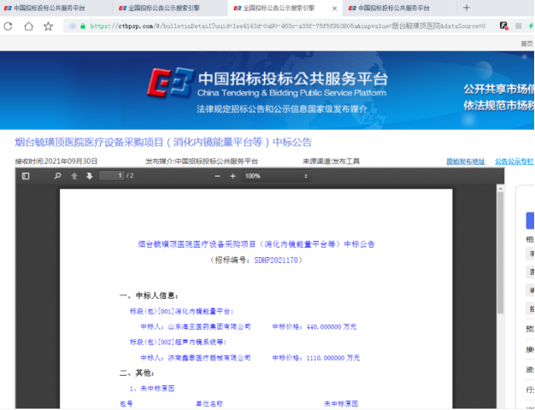The image size is (535, 410).
Task: Go to next PDF page arrow
Action: [x=89, y=176]
